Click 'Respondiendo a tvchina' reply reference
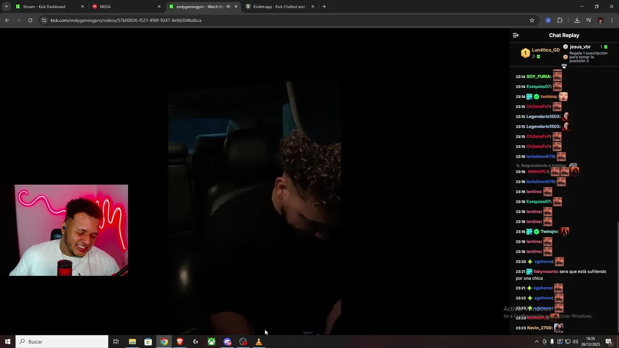Image resolution: width=619 pixels, height=348 pixels. pyautogui.click(x=544, y=166)
